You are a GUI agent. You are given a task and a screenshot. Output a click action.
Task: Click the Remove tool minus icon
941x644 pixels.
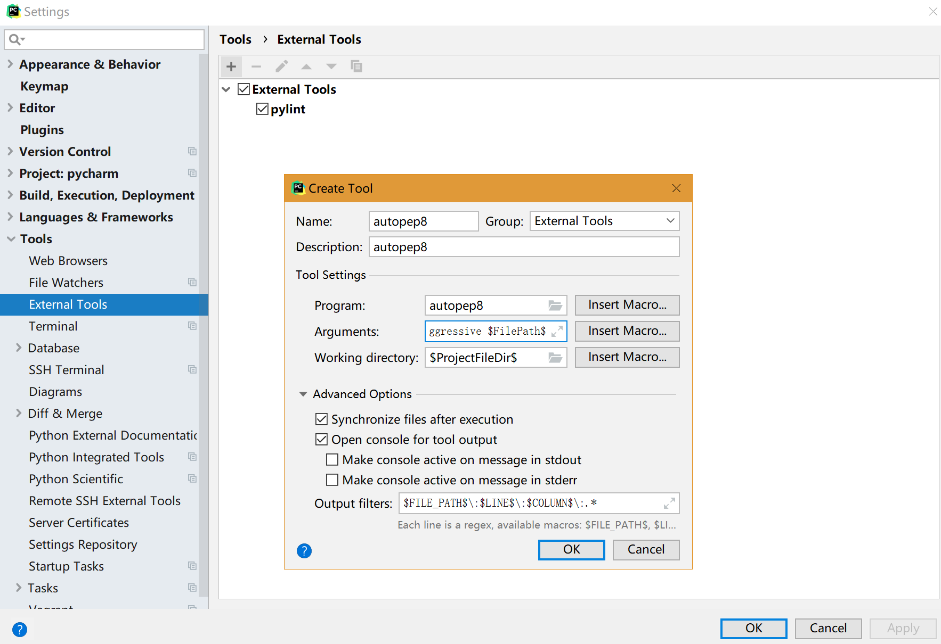pyautogui.click(x=256, y=67)
